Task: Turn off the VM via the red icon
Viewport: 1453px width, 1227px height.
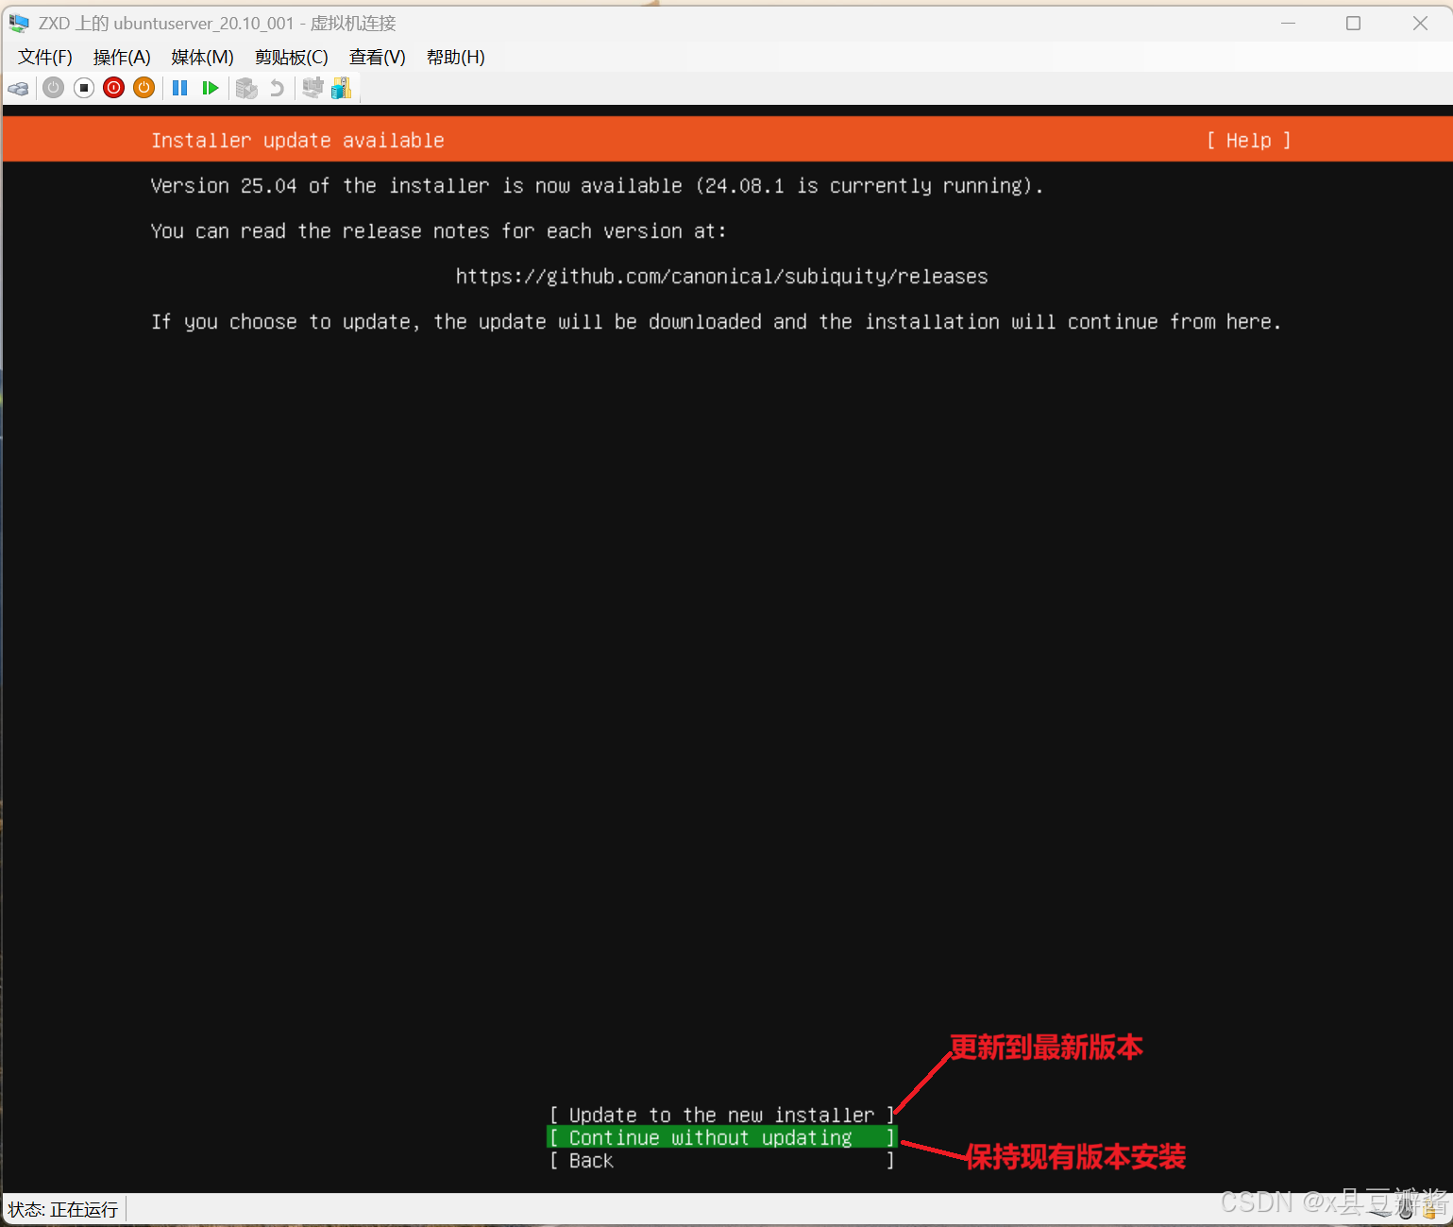Action: 113,88
